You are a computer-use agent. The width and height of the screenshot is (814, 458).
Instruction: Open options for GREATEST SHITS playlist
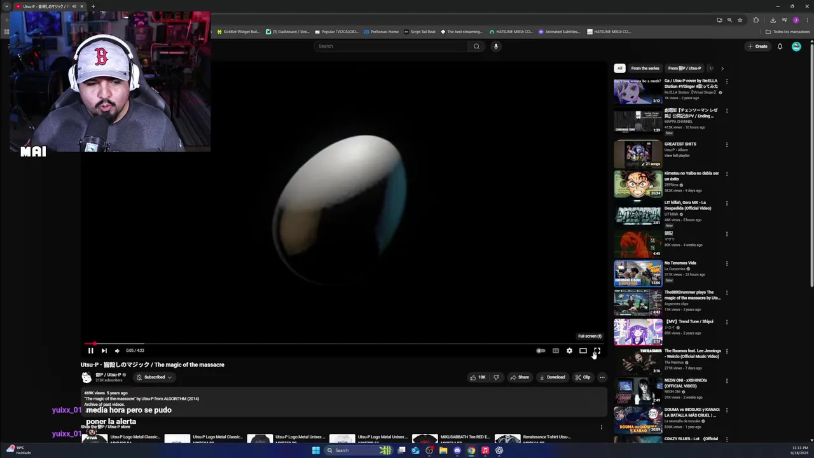pyautogui.click(x=727, y=144)
